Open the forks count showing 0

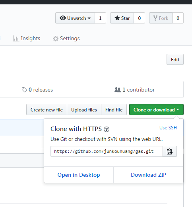pos(178,18)
